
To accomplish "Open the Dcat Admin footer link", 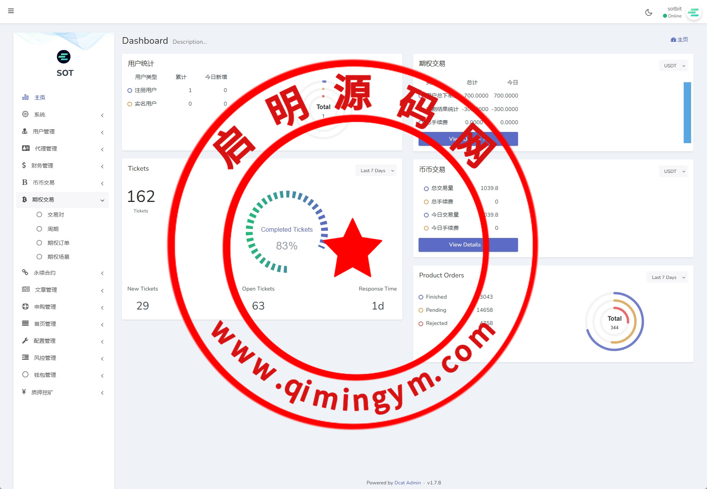I will pos(407,483).
